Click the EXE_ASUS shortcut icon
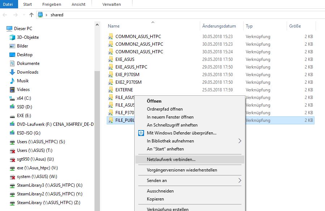Image resolution: width=325 pixels, height=211 pixels. tap(110, 59)
